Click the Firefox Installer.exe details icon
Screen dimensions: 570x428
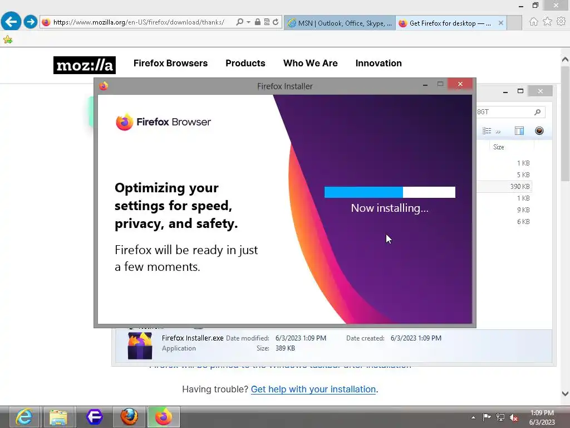pos(140,346)
